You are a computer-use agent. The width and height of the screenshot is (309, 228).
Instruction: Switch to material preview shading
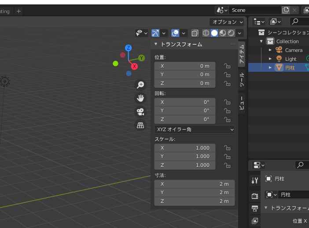coord(223,33)
